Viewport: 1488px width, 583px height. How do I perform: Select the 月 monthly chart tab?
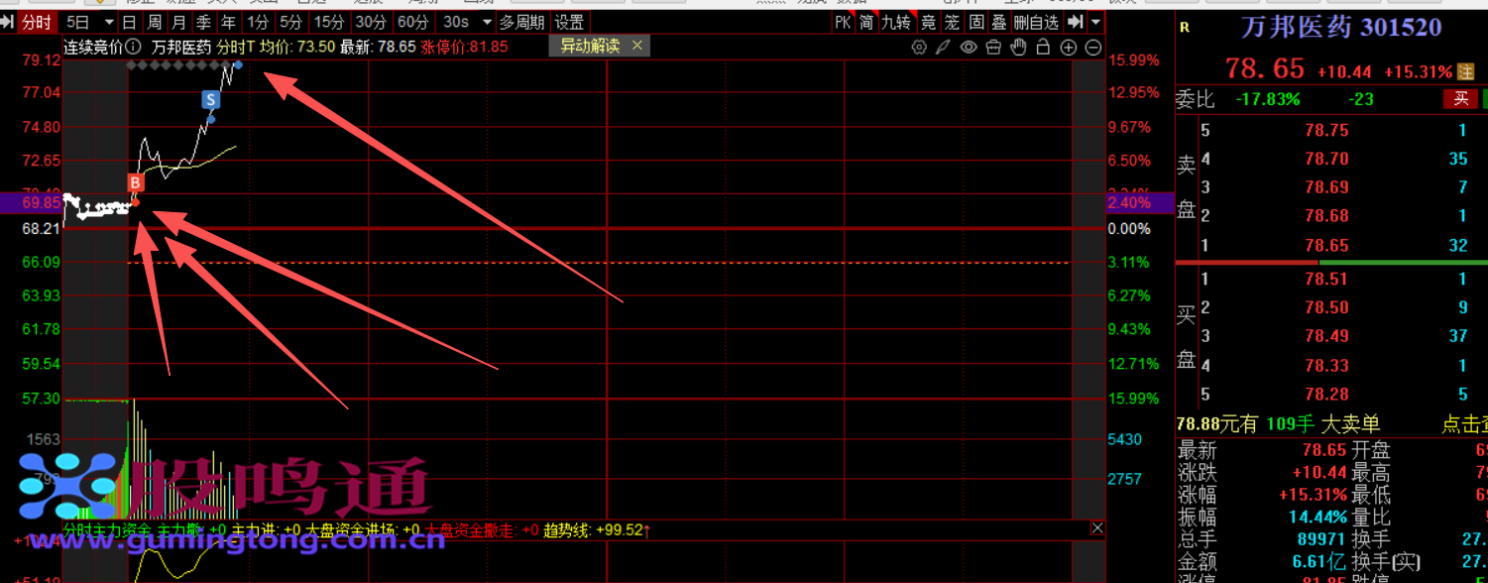tap(178, 22)
